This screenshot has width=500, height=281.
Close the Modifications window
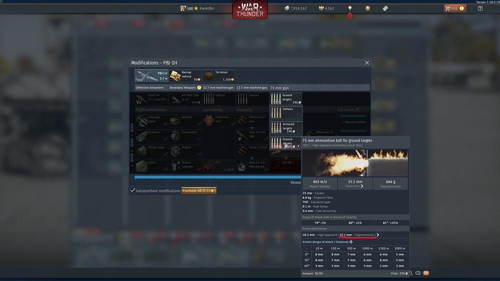366,63
